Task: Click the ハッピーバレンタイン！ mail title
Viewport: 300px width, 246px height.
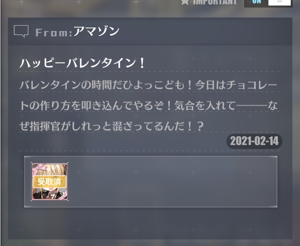Action: pyautogui.click(x=82, y=63)
